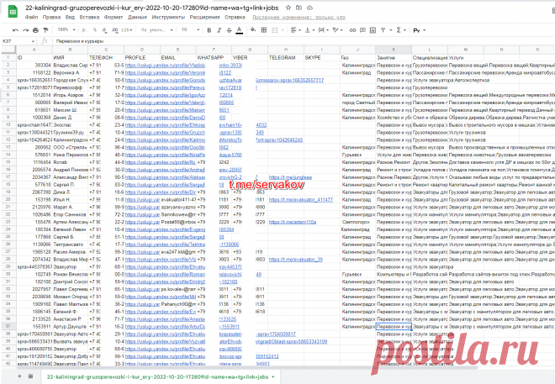
Task: Open 'Последнее изменение: только что' link
Action: pyautogui.click(x=299, y=17)
